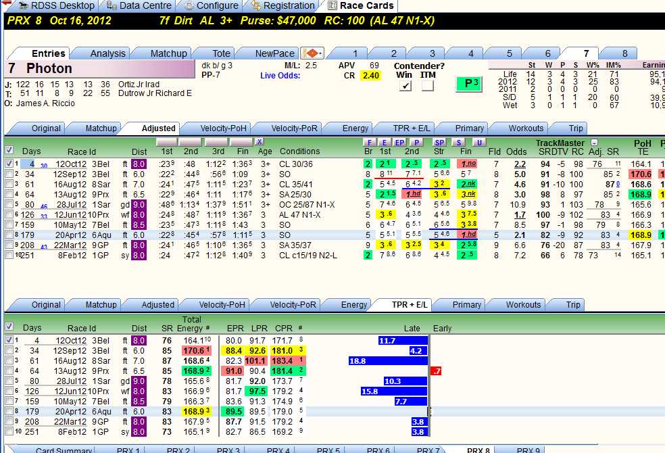This screenshot has width=665, height=453.
Task: Open the PRX 9 race tab
Action: (528, 450)
